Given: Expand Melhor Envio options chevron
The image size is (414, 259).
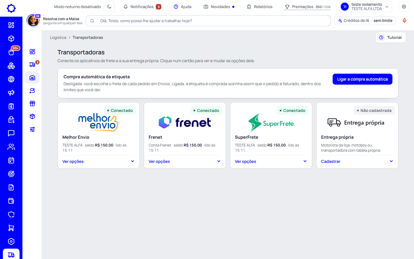Looking at the screenshot, I should pyautogui.click(x=133, y=161).
